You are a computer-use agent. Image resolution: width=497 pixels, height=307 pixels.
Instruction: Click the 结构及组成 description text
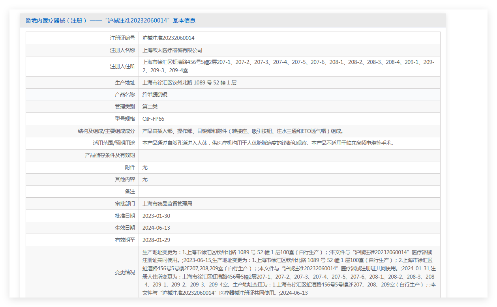pos(242,131)
